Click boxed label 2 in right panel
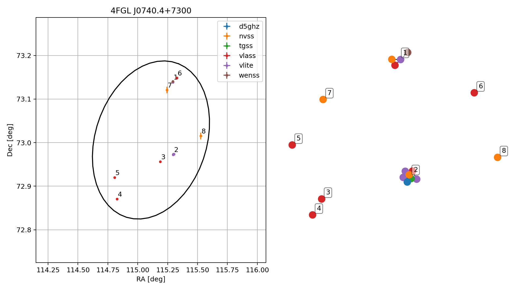This screenshot has width=515, height=290. pos(416,170)
